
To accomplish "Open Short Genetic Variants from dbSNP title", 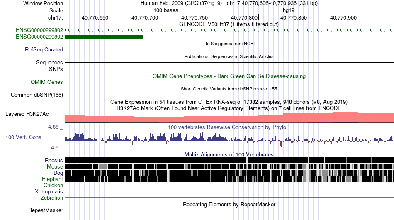I will [x=229, y=89].
